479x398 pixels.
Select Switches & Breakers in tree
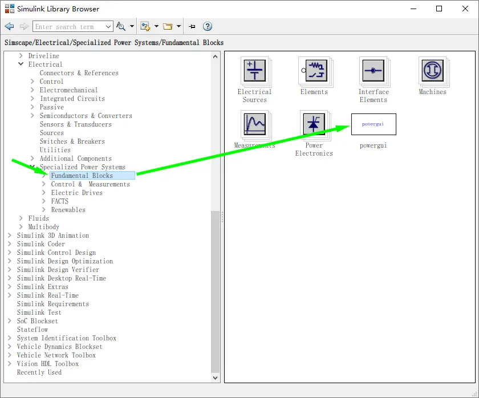point(72,141)
